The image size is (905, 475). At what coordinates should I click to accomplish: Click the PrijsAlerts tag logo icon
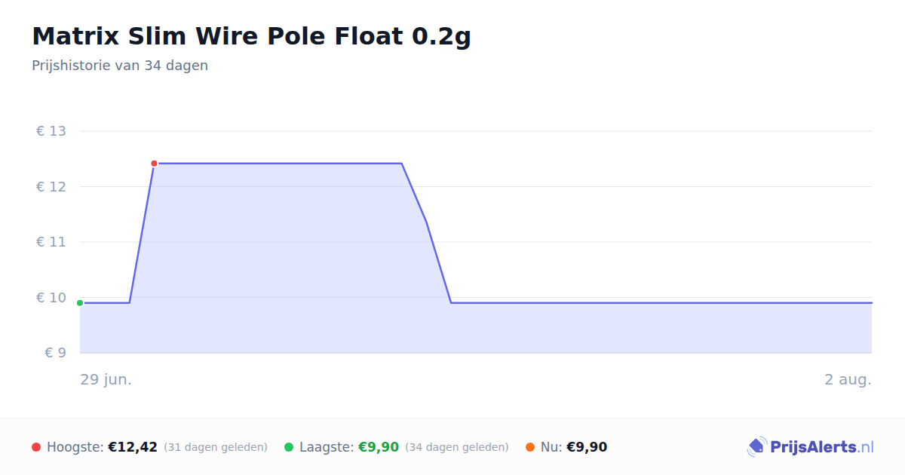(756, 447)
